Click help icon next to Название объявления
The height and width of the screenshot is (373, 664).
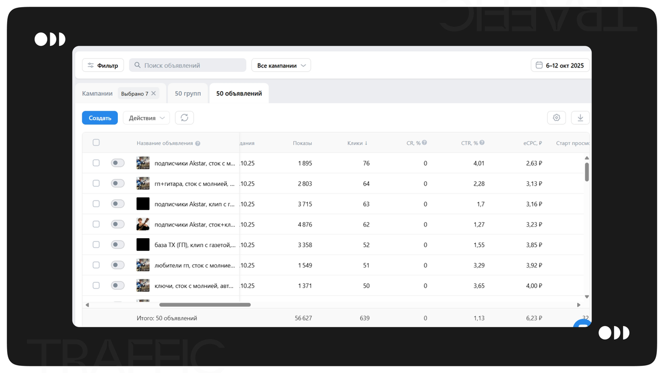[x=198, y=143]
